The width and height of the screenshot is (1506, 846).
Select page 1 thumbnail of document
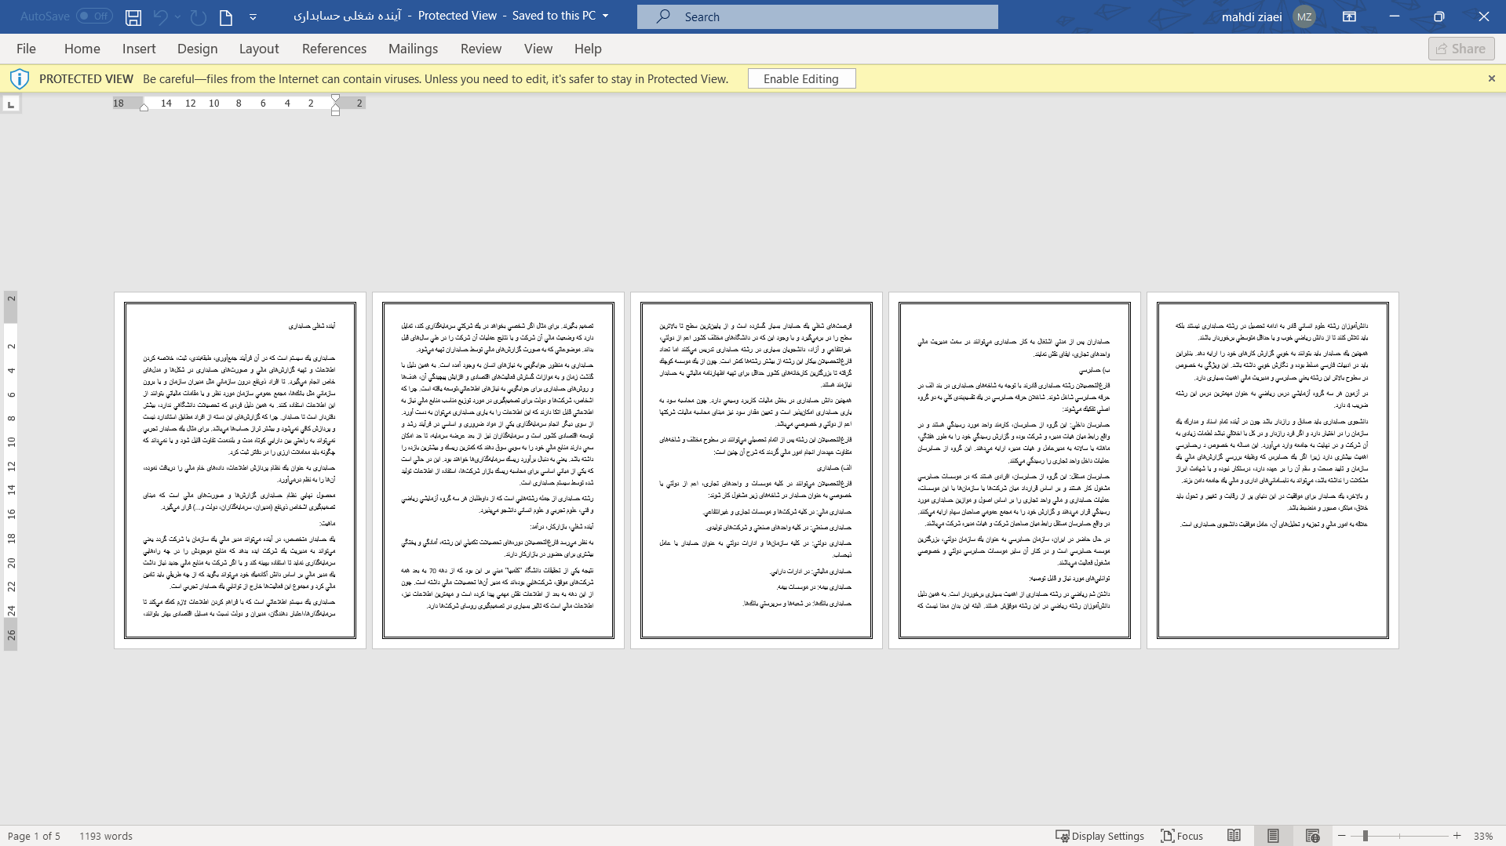tap(240, 470)
